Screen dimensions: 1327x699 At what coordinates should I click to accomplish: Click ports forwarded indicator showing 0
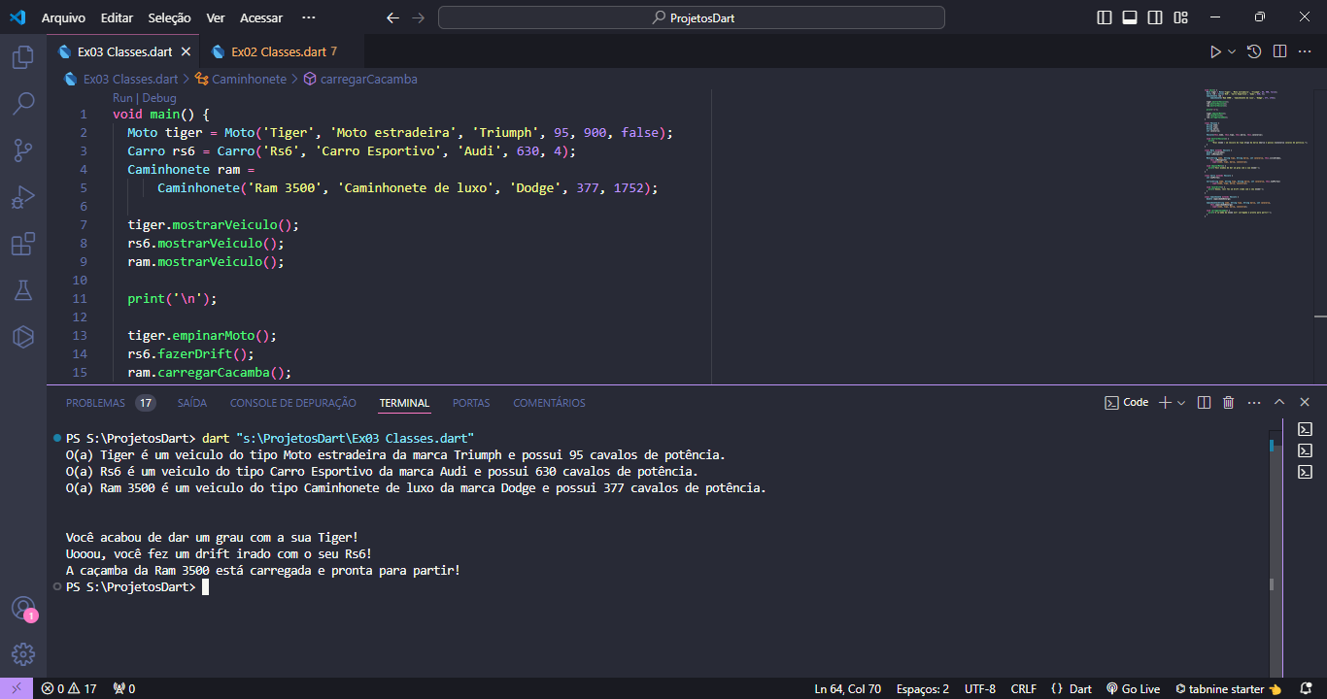(124, 688)
